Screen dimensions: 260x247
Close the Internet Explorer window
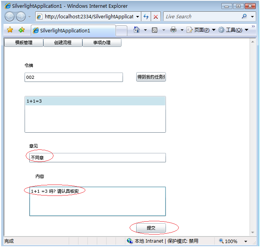click(250, 6)
